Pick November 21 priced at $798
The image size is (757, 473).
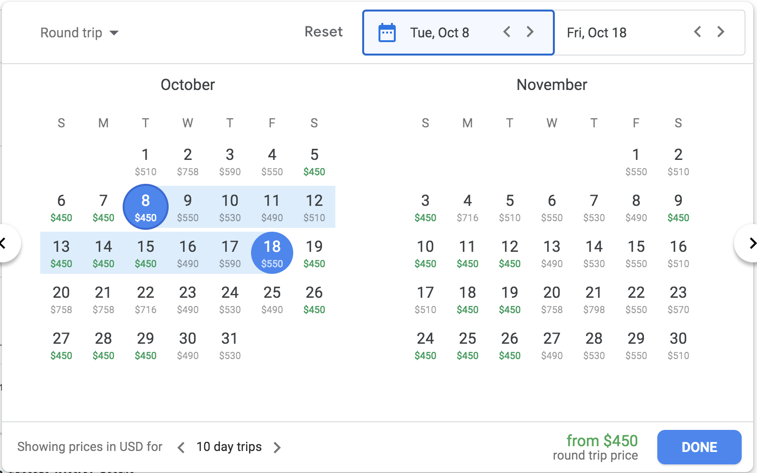[x=594, y=299]
